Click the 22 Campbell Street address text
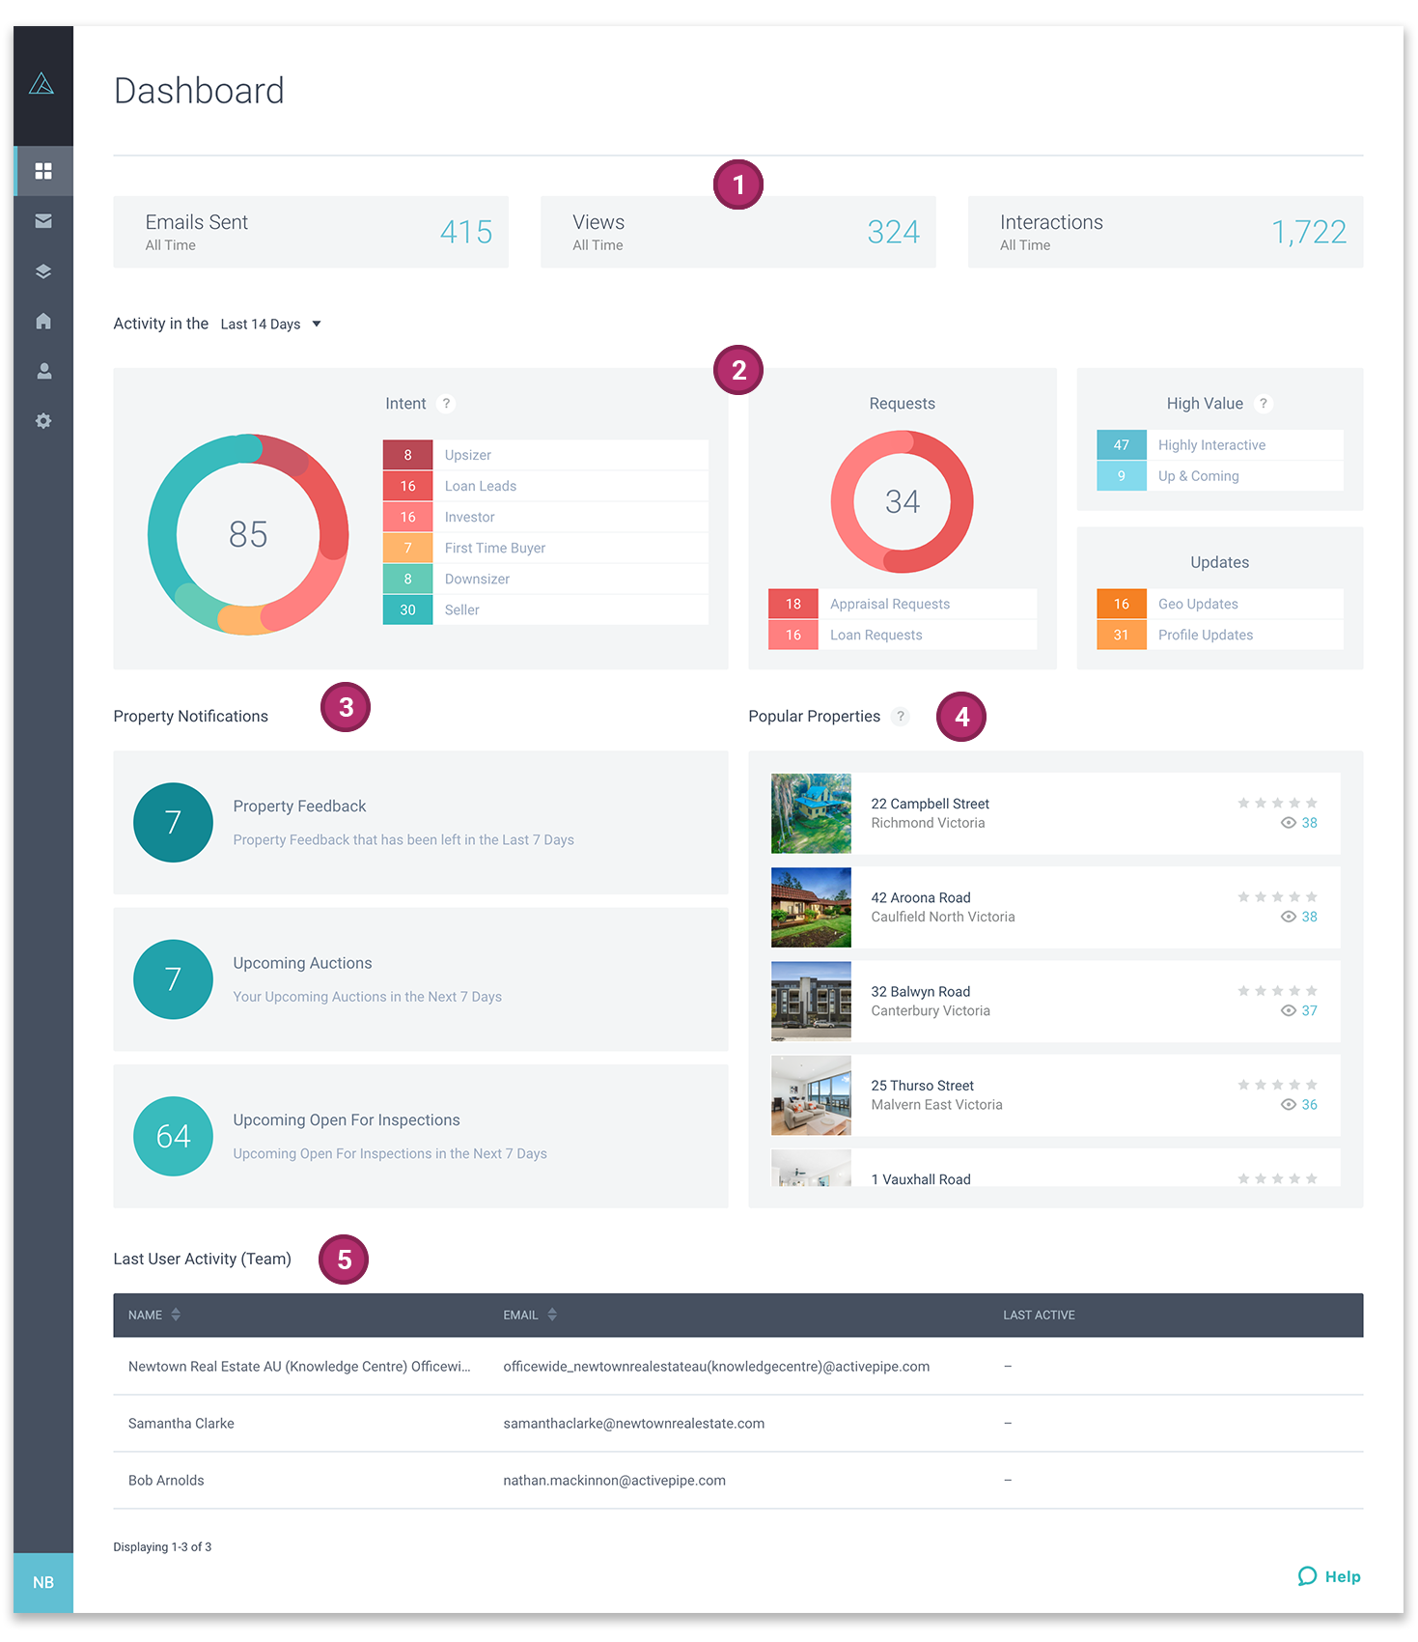Image resolution: width=1418 pixels, height=1642 pixels. pos(930,804)
